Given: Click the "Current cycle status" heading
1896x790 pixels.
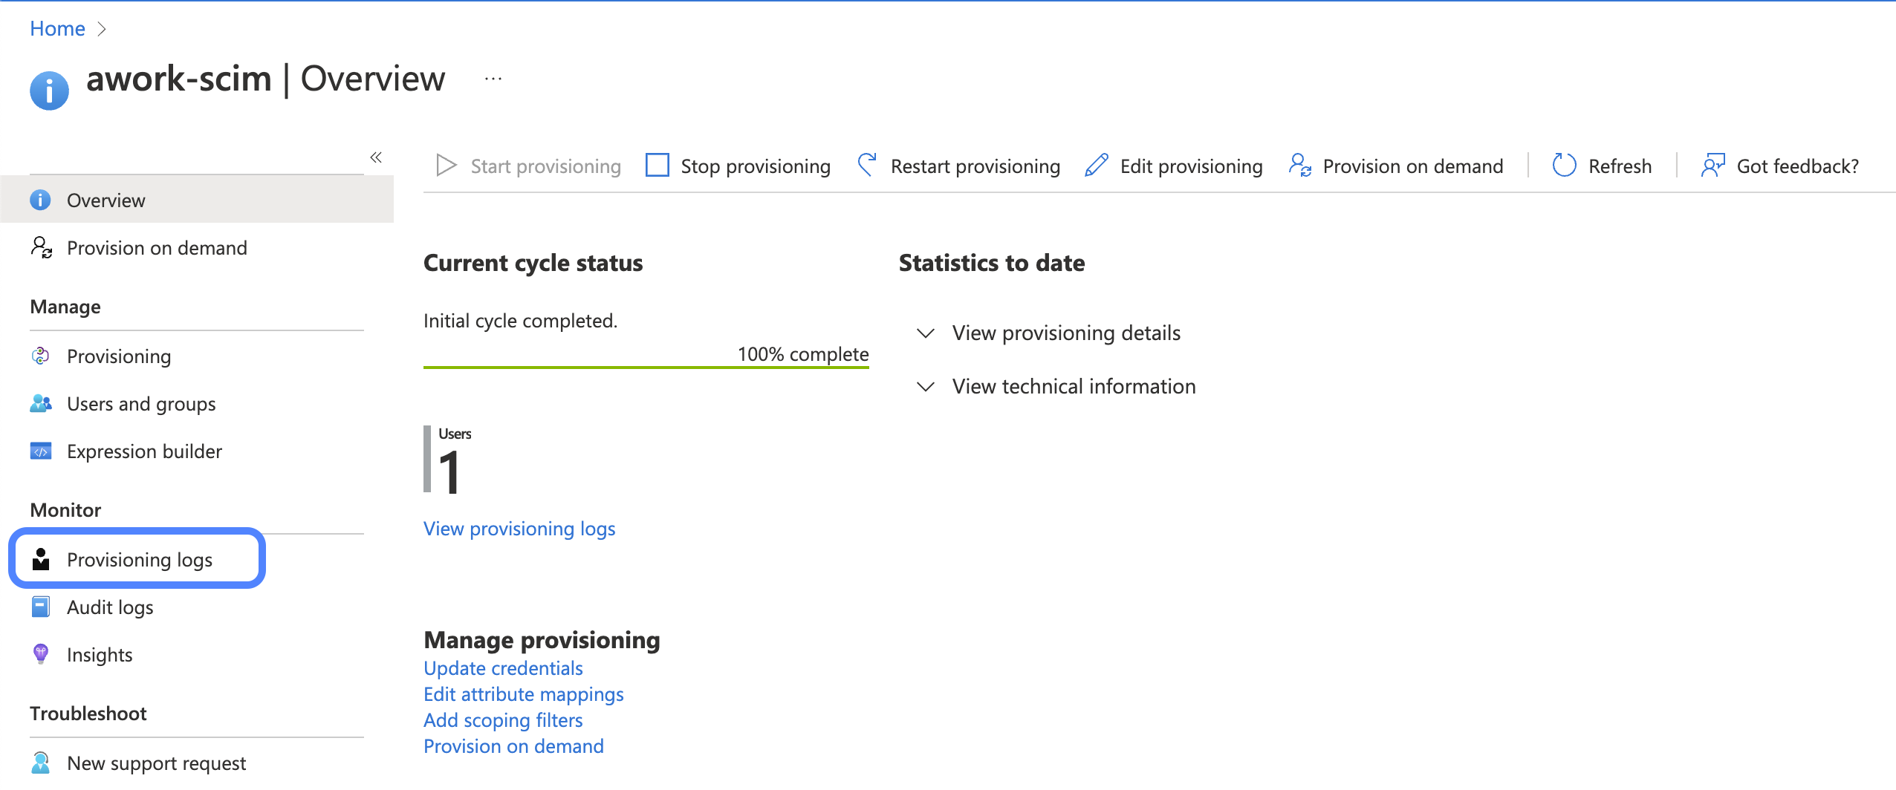Looking at the screenshot, I should pyautogui.click(x=533, y=262).
